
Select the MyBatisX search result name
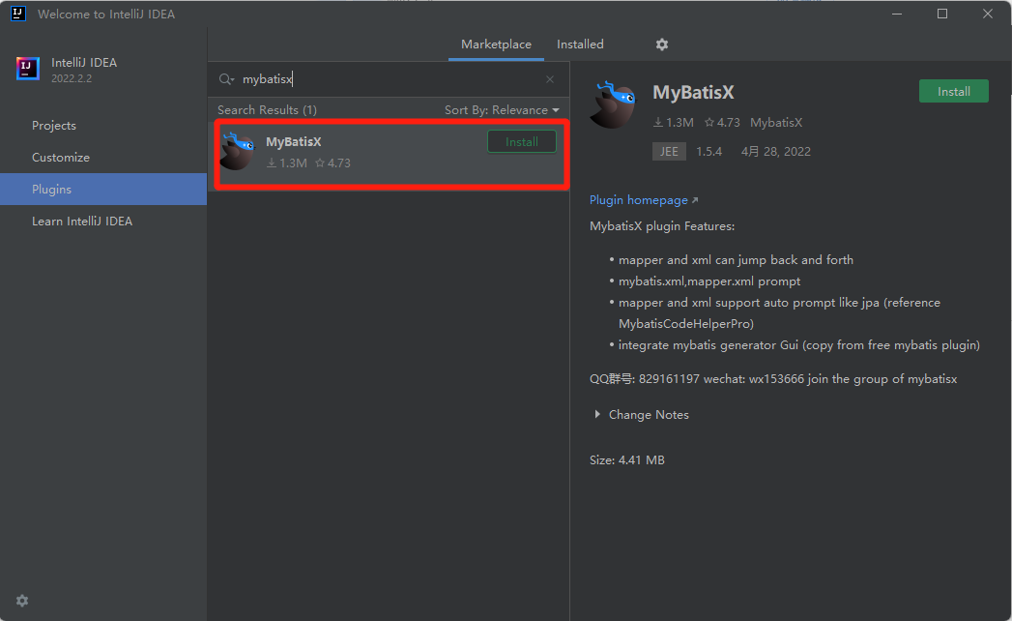294,142
